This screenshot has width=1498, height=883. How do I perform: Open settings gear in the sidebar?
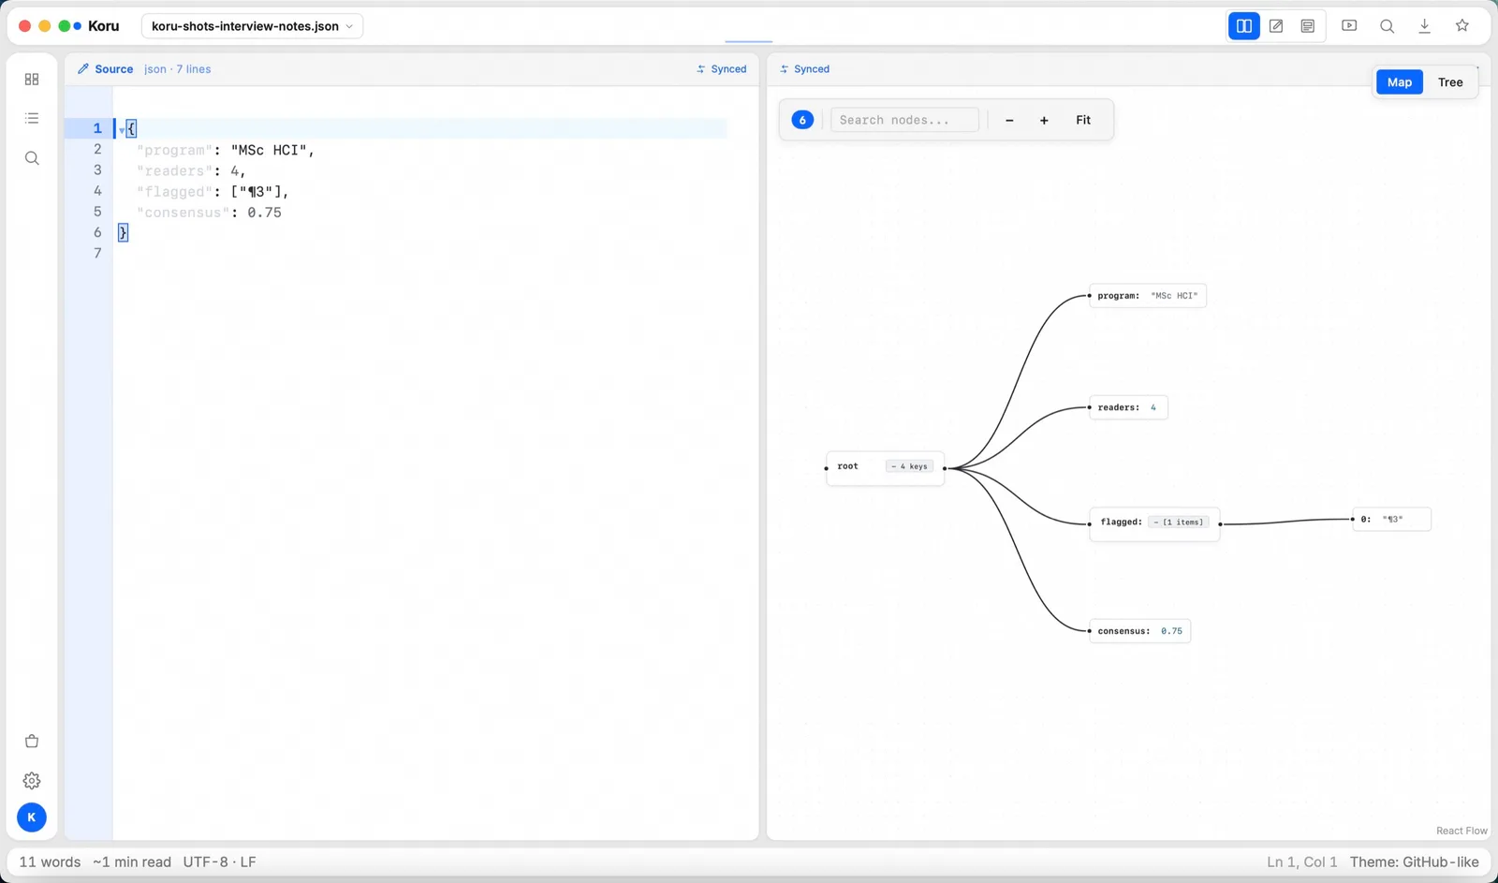(x=32, y=781)
